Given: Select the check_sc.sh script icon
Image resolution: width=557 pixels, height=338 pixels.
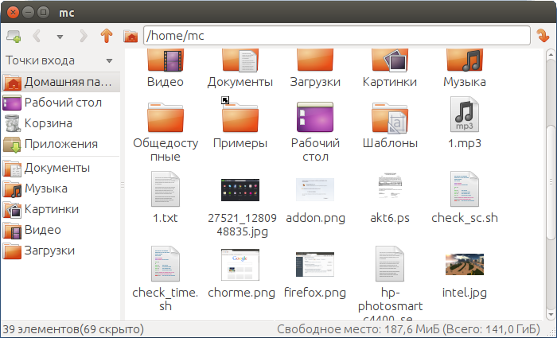Looking at the screenshot, I should click(x=465, y=189).
